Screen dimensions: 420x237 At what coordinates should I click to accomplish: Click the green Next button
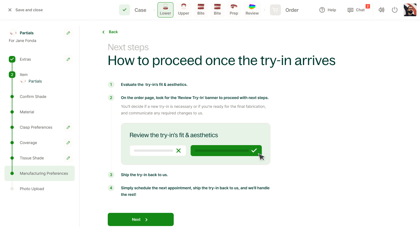pyautogui.click(x=141, y=219)
